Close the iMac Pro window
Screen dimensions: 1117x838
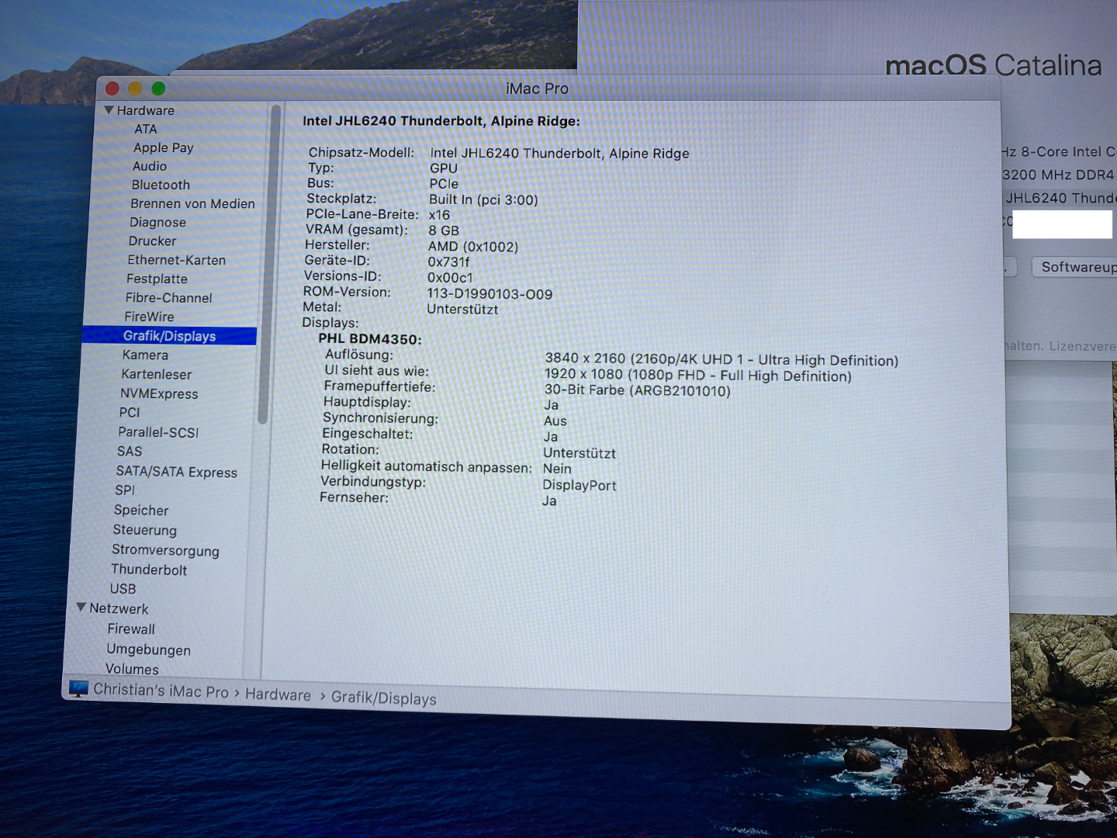tap(112, 88)
